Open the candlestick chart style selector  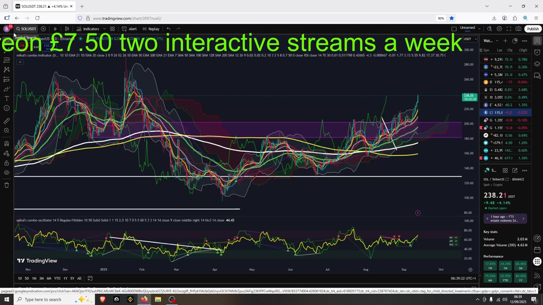67,29
